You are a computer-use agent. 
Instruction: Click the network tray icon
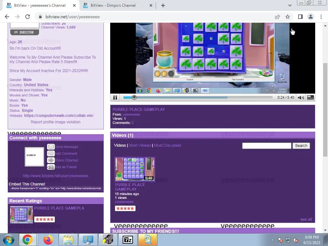coord(288,240)
